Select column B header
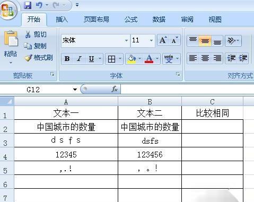Viewport: 254px width, 202px height. 150,102
